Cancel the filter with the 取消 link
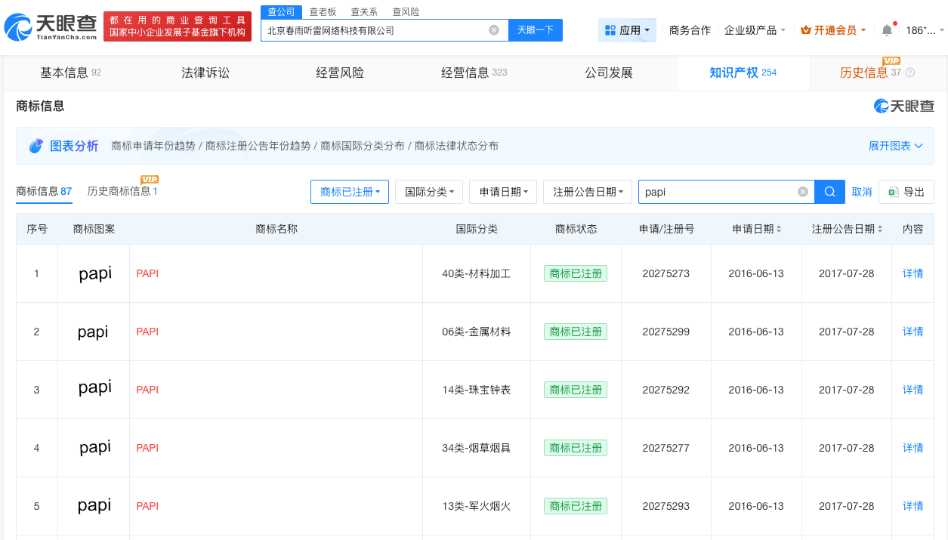Screen dimensions: 948x540 tap(861, 191)
